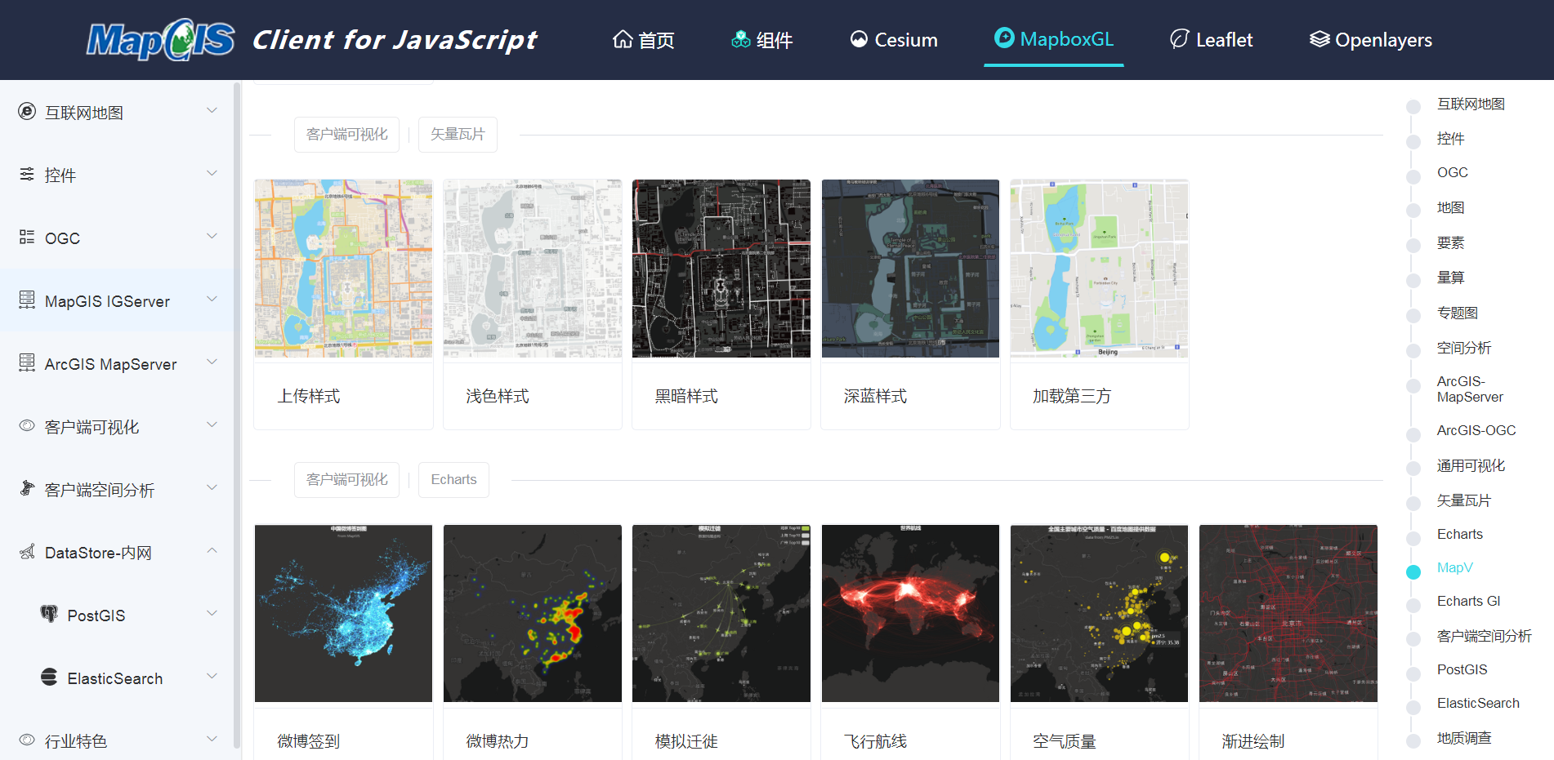This screenshot has height=760, width=1554.
Task: Click the PostGIS elephant icon
Action: click(x=49, y=613)
